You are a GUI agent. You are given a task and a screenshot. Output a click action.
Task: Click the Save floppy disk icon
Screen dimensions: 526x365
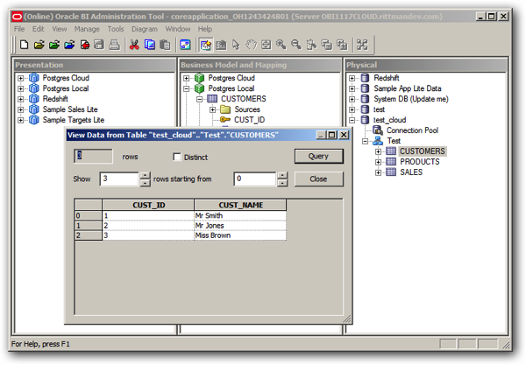99,45
